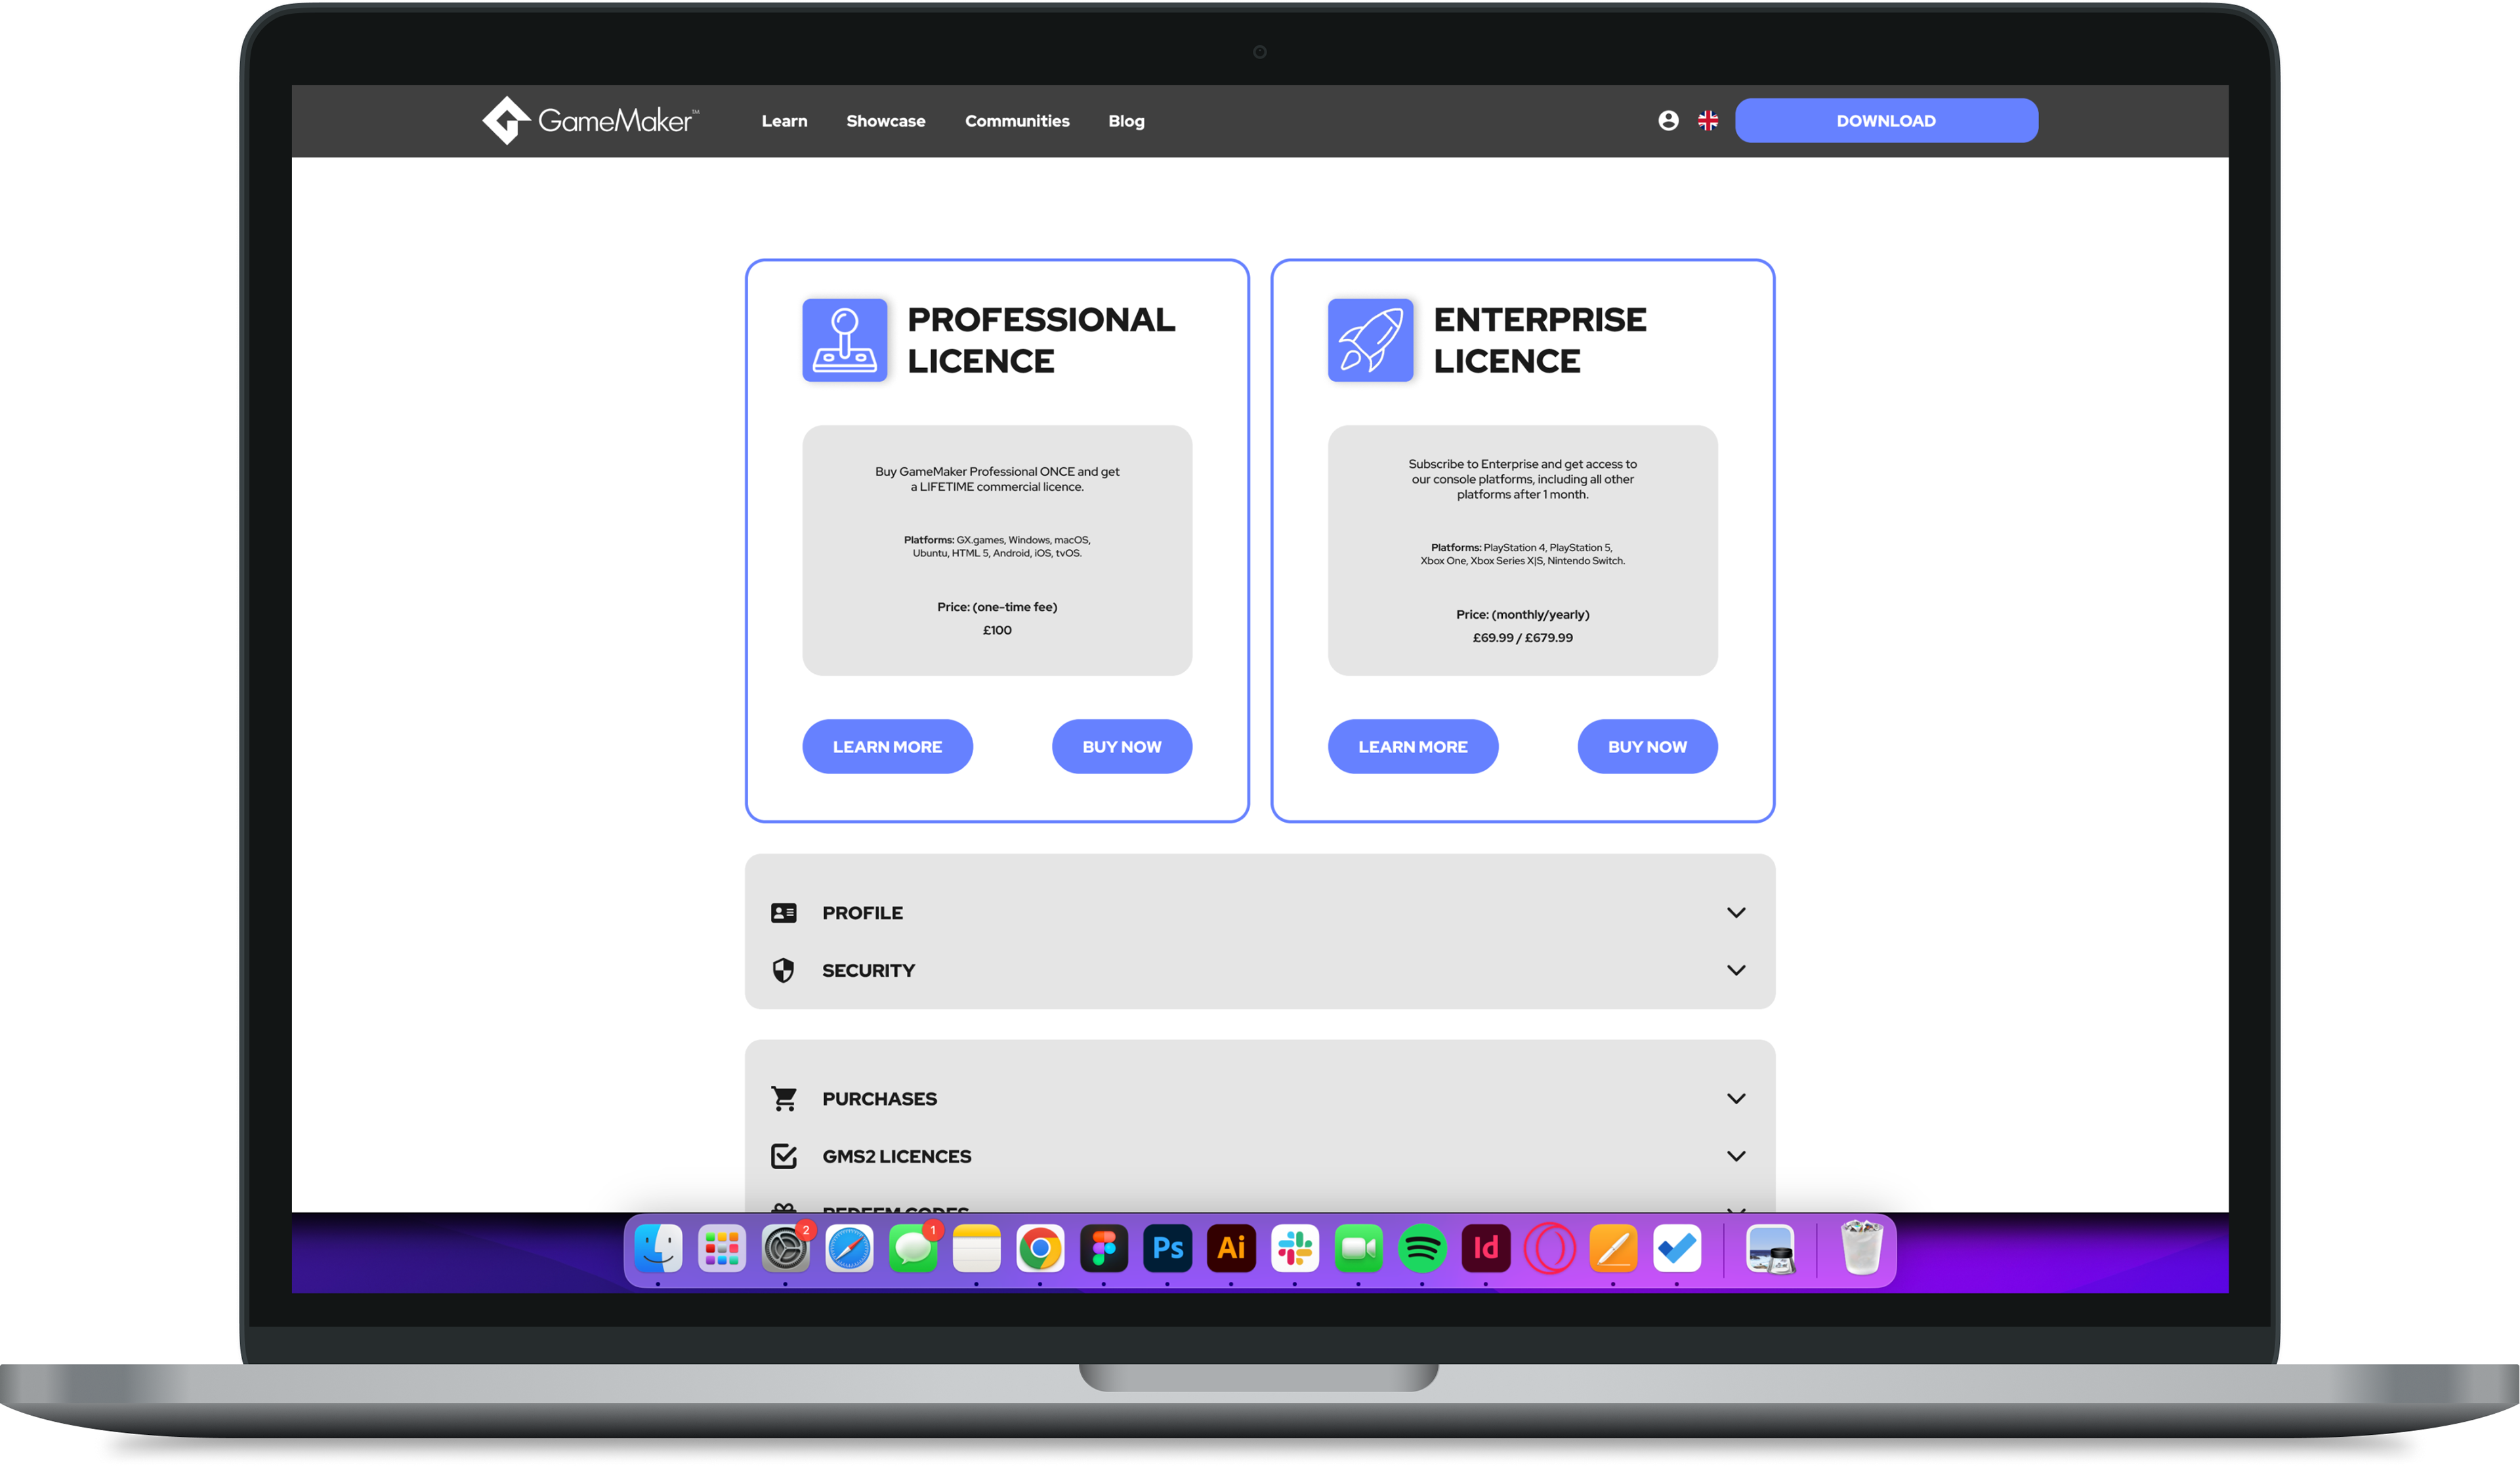
Task: Open Spotify from the dock
Action: coord(1422,1249)
